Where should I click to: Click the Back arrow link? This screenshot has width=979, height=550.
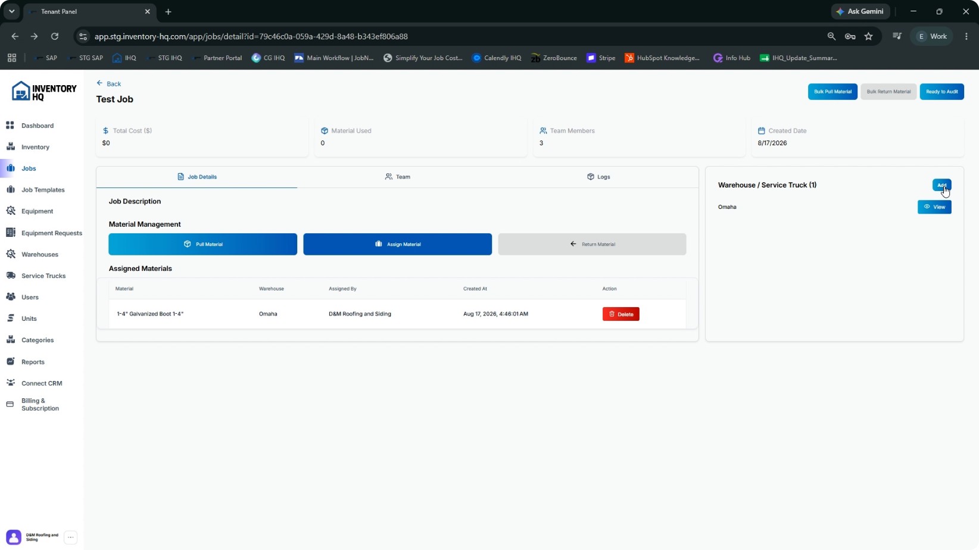tap(109, 84)
